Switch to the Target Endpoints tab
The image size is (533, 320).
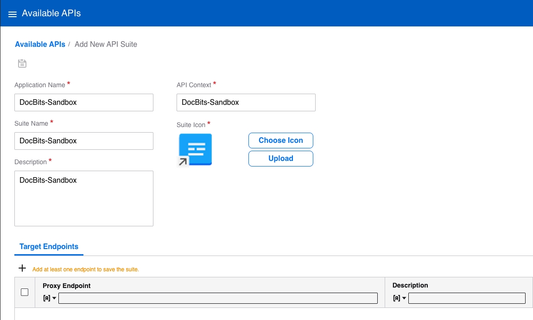[49, 247]
